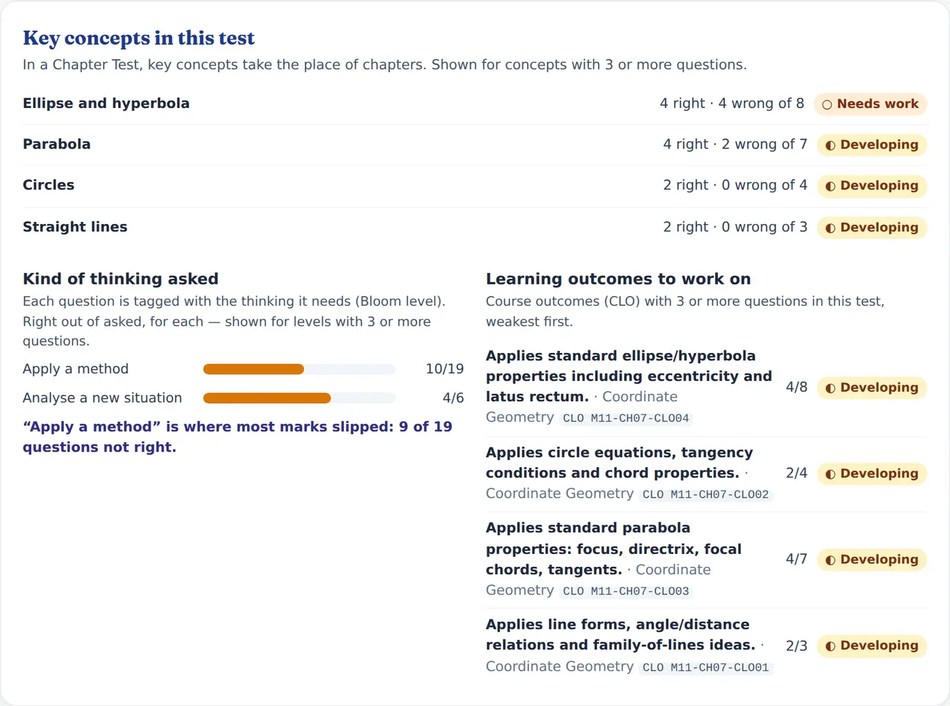This screenshot has height=706, width=950.
Task: Click the Apply a method label
Action: point(76,369)
